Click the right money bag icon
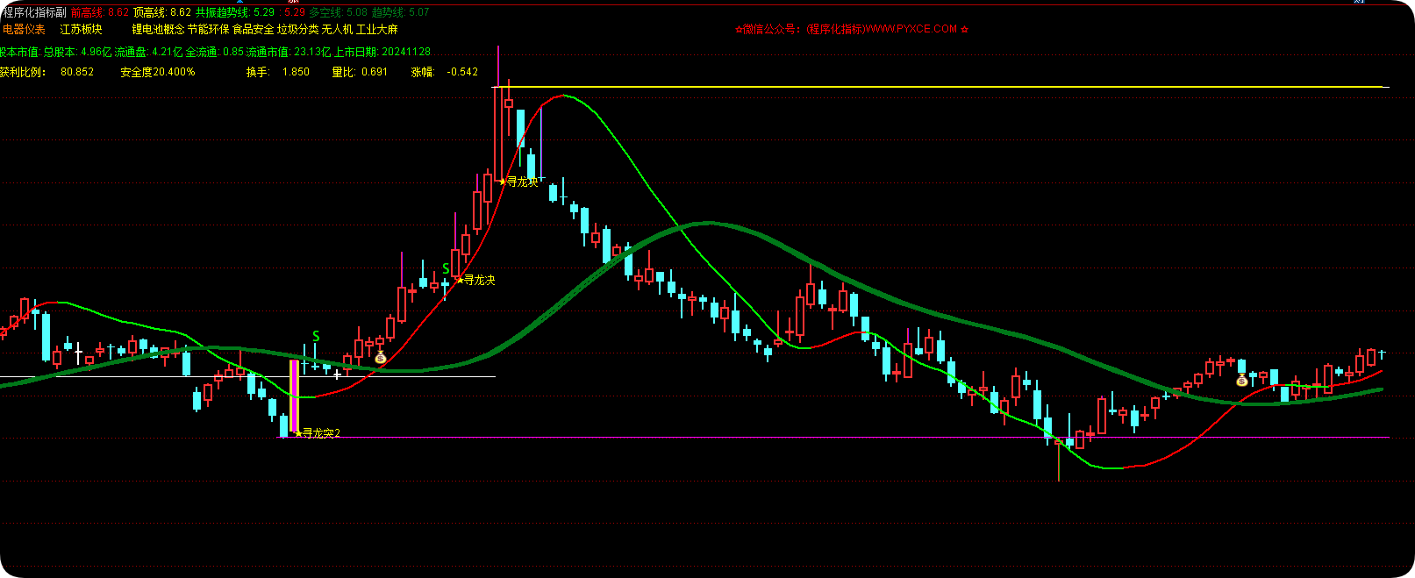The image size is (1415, 578). 1241,381
